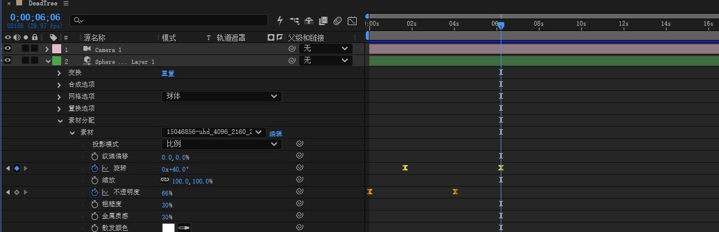Click pick whip for Camera 1
This screenshot has height=232, width=719.
pos(291,48)
